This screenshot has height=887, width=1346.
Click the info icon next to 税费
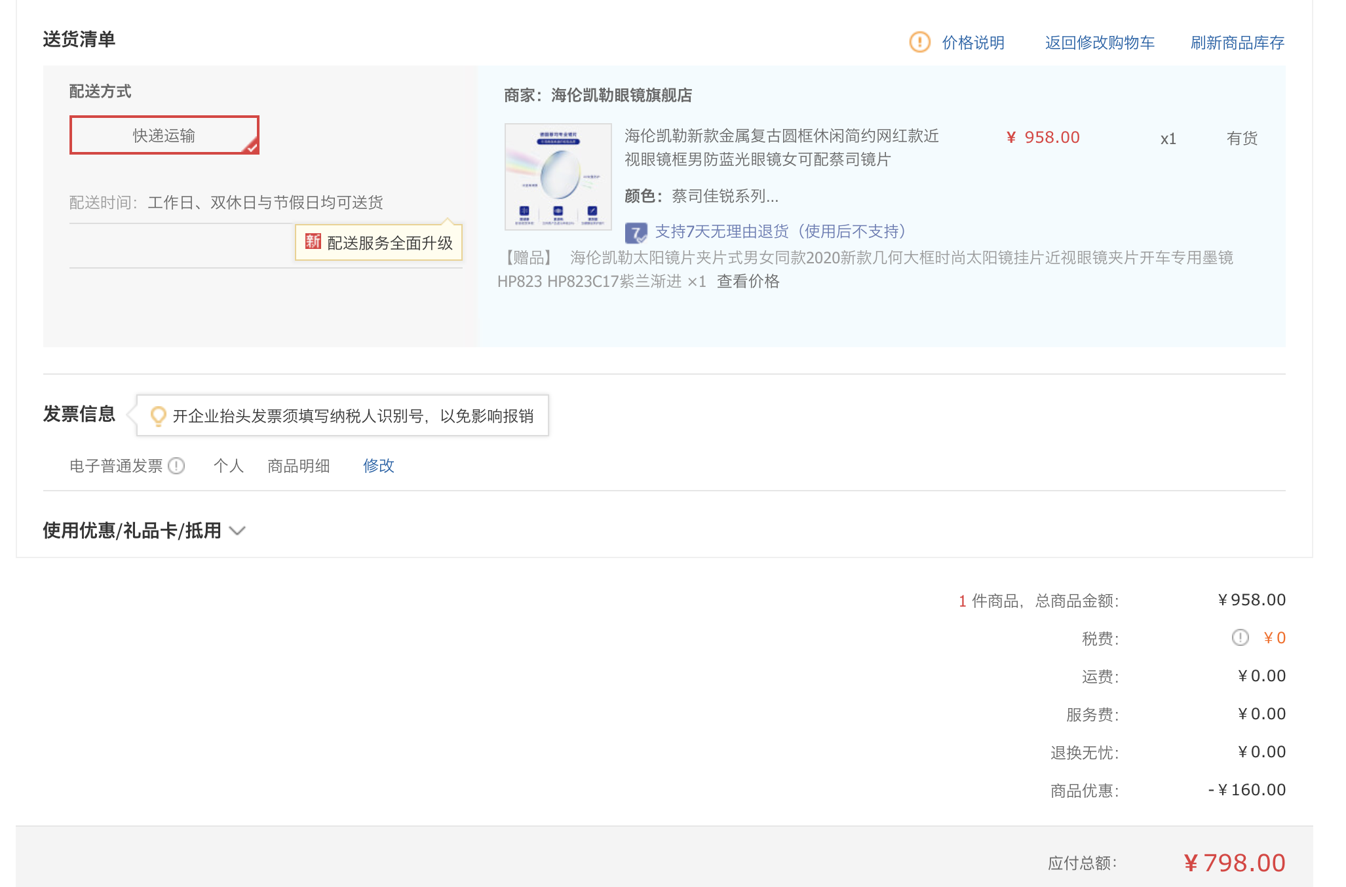click(1240, 637)
